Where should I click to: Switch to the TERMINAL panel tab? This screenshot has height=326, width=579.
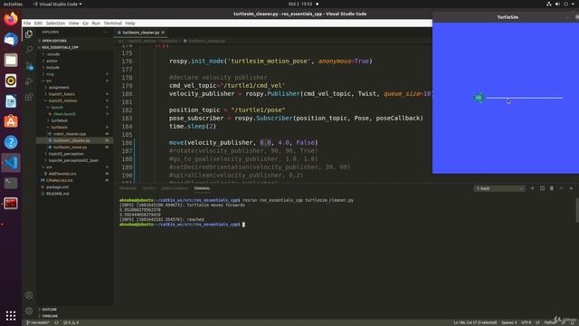pyautogui.click(x=202, y=188)
